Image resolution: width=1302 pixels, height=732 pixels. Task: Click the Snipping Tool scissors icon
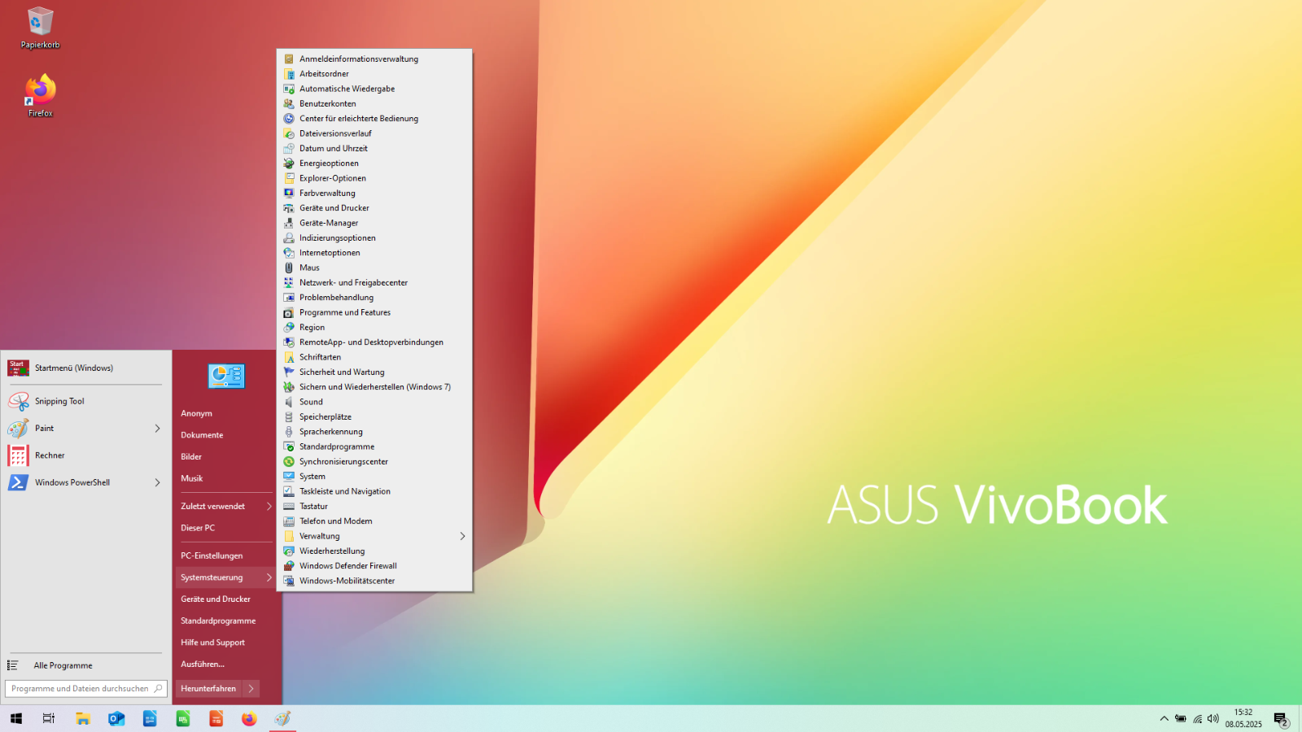pos(19,401)
